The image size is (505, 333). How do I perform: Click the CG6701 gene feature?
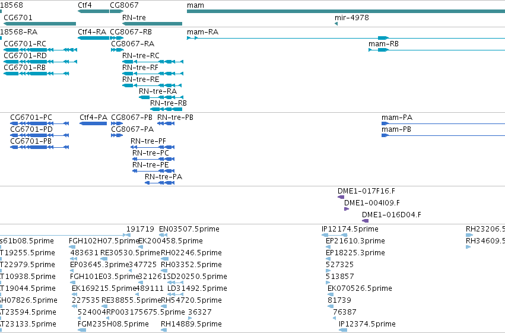(x=40, y=24)
